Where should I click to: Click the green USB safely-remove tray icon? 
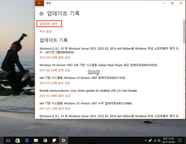point(150,141)
